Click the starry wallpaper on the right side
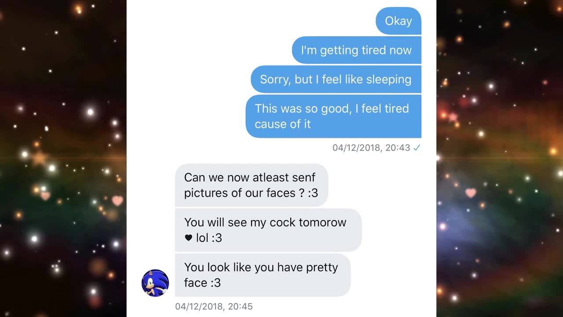This screenshot has width=563, height=317. coord(501,158)
